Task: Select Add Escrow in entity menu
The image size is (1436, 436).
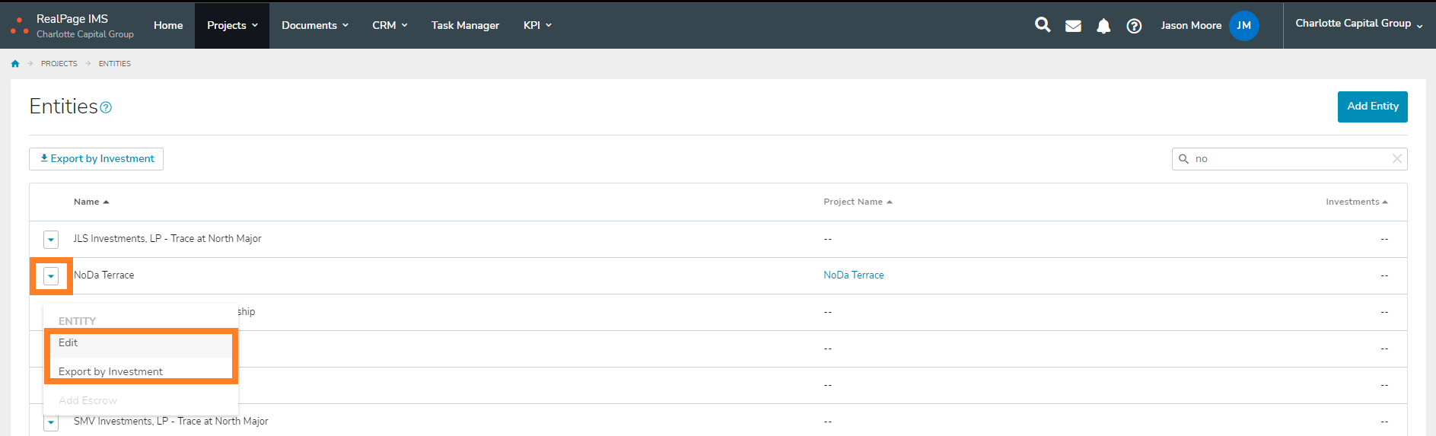Action: [141, 400]
